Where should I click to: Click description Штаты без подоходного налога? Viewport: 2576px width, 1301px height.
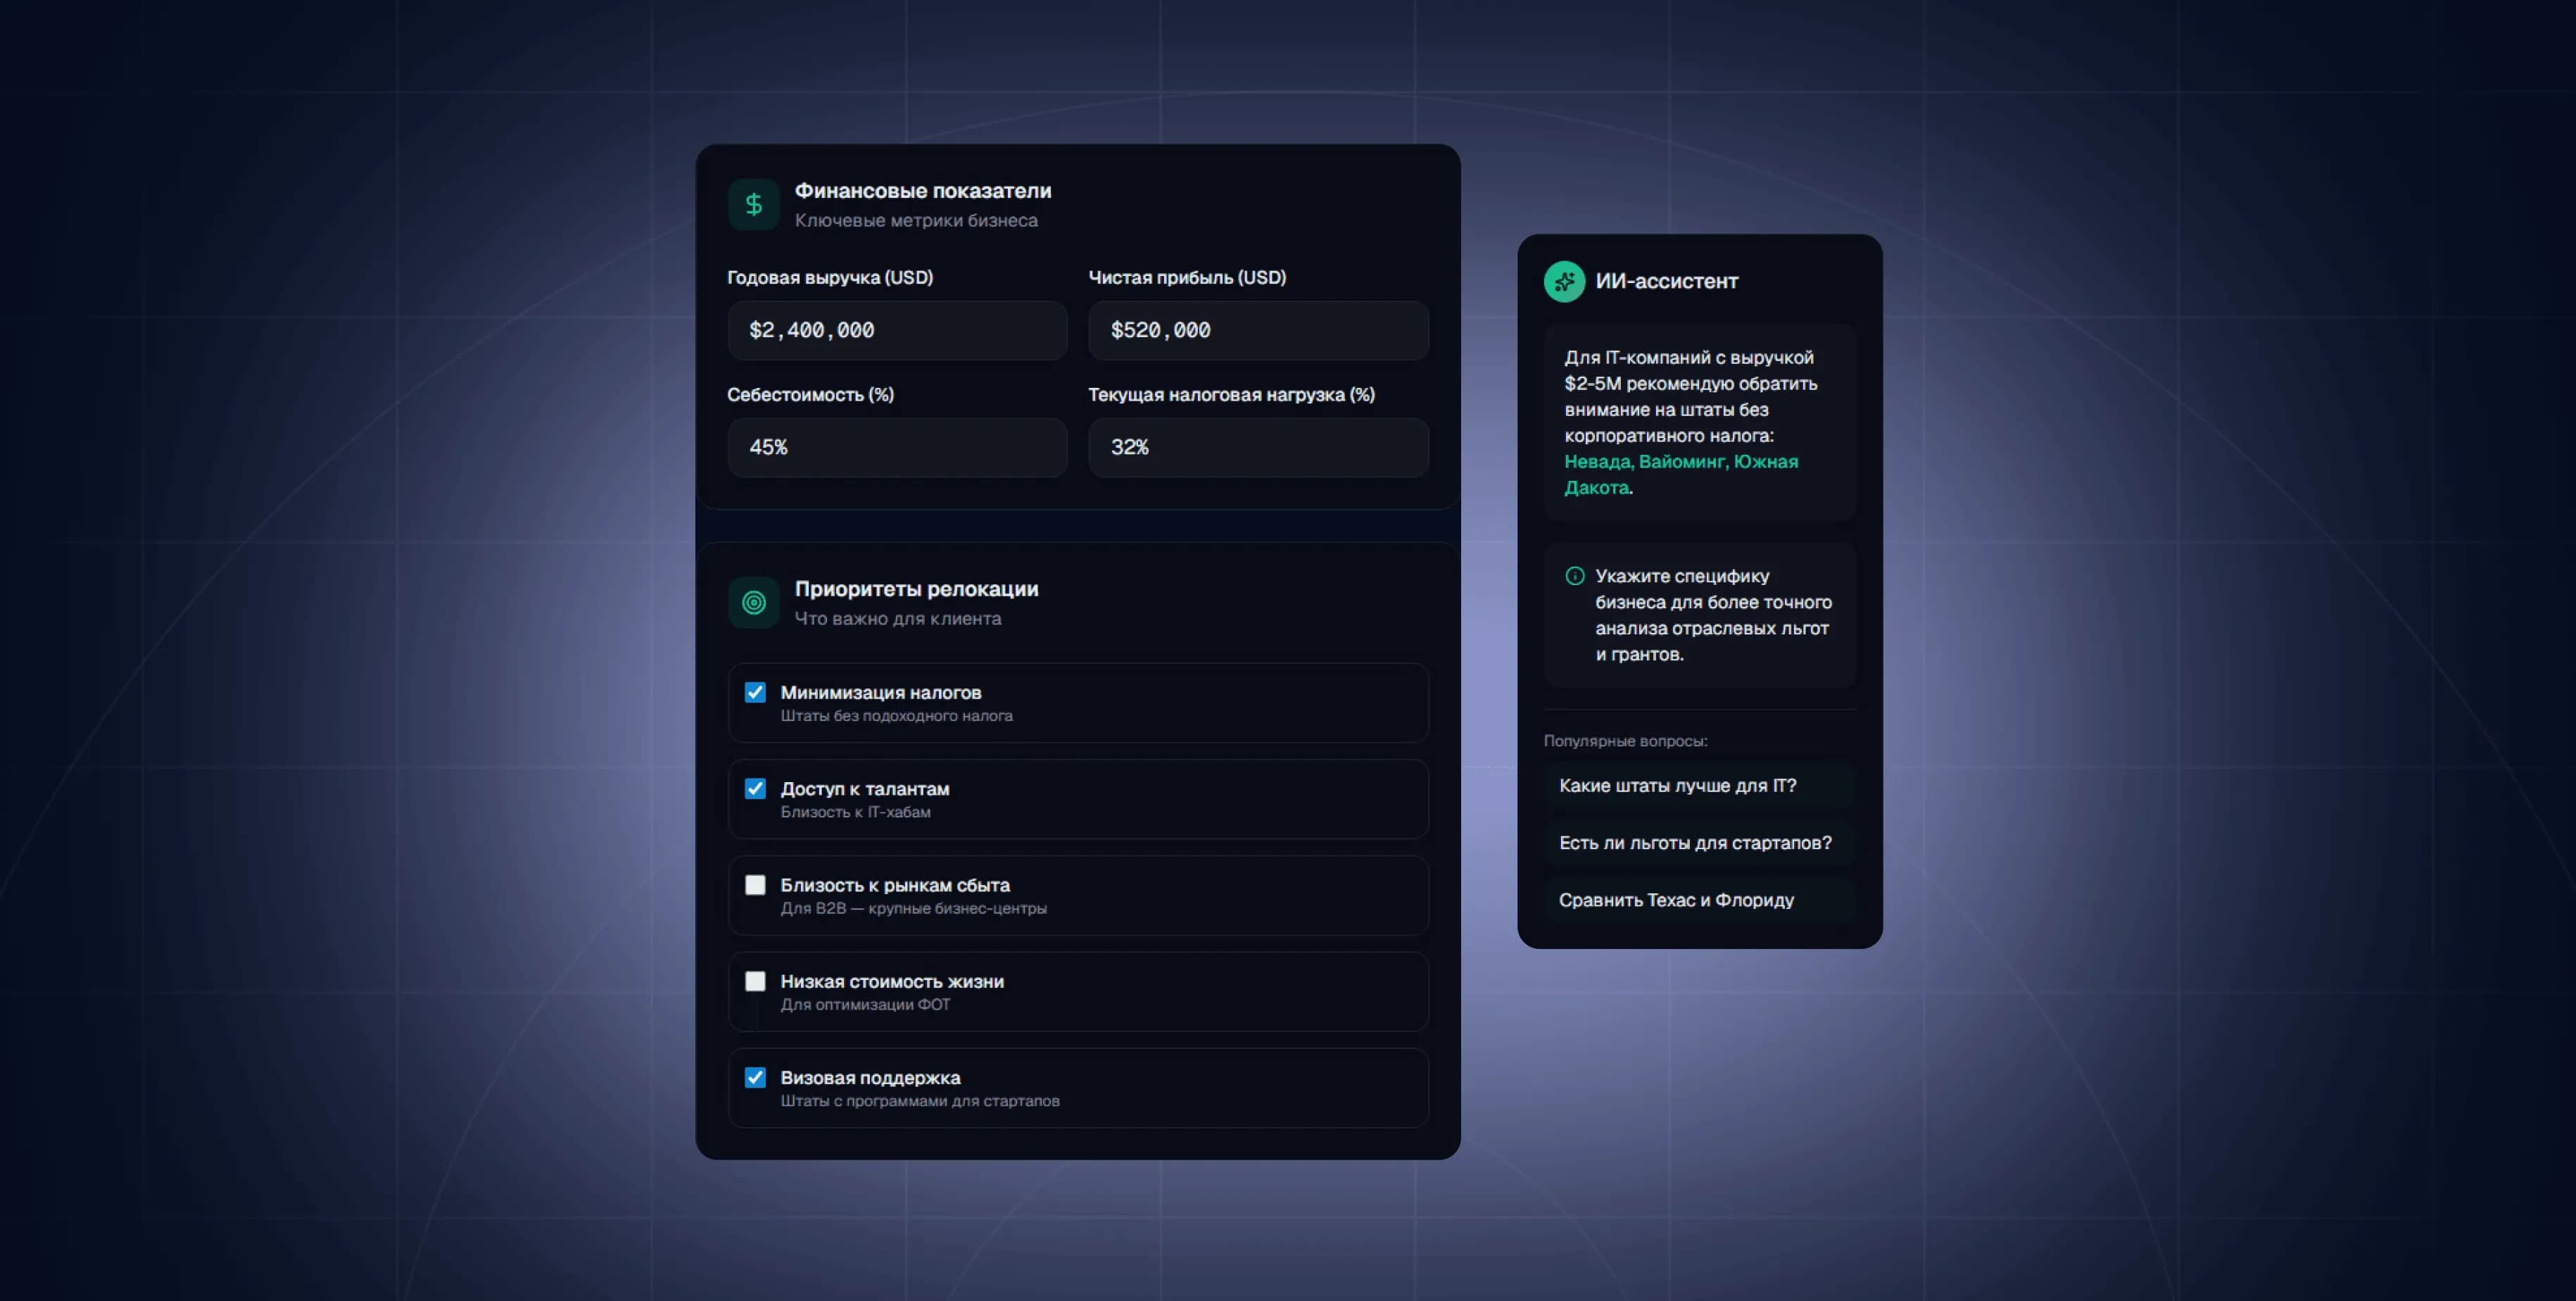tap(896, 716)
